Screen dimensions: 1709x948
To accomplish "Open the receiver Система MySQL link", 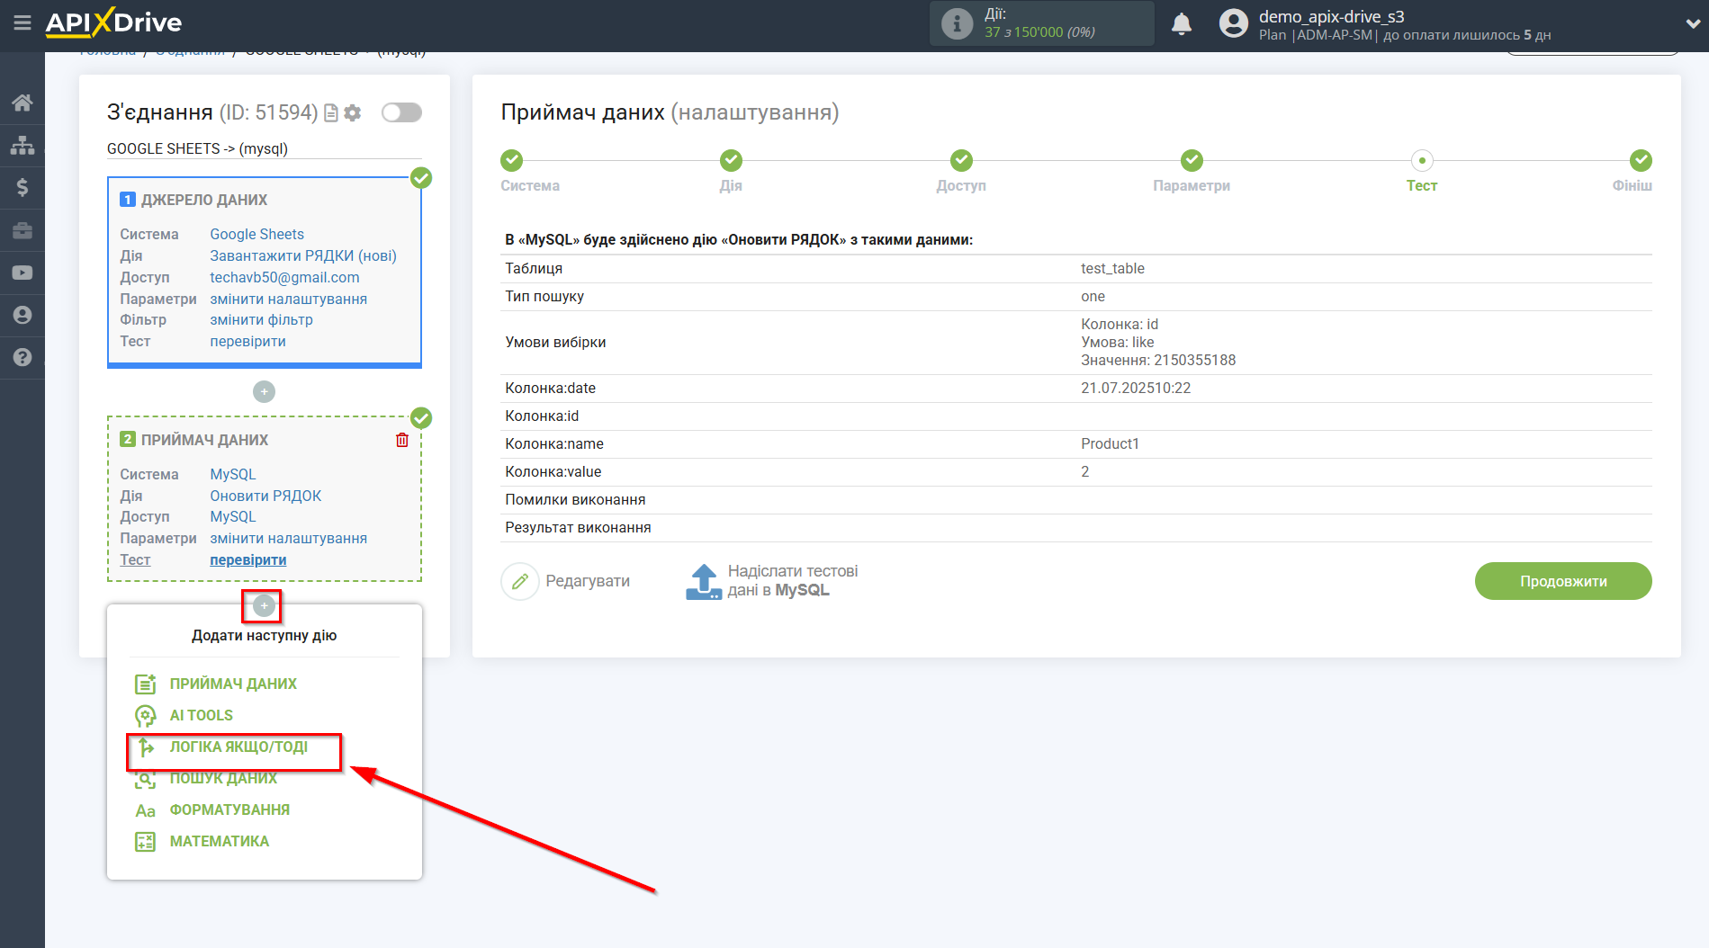I will pyautogui.click(x=232, y=474).
